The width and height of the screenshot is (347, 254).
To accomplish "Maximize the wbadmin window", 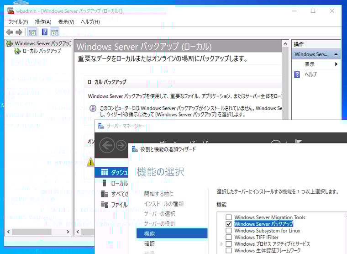I will pos(313,11).
